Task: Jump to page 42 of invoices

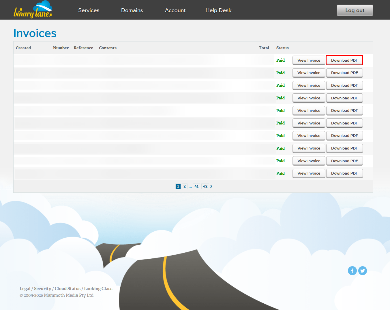Action: coord(205,186)
